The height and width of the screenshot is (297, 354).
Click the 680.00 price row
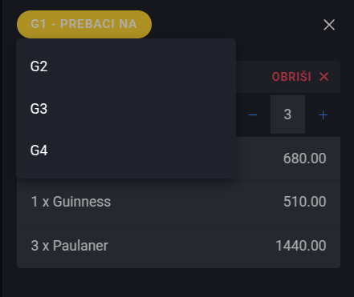pos(288,159)
